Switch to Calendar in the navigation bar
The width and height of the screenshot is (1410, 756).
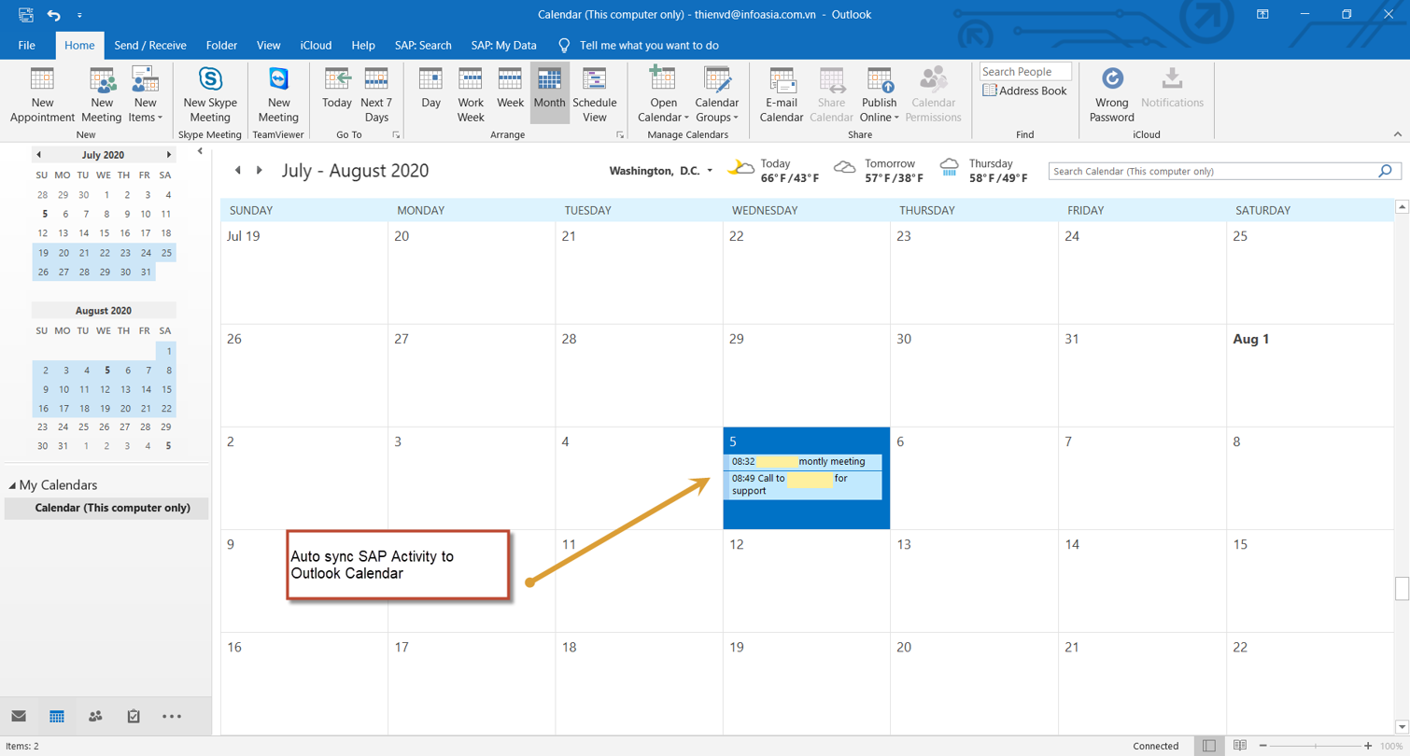[57, 717]
